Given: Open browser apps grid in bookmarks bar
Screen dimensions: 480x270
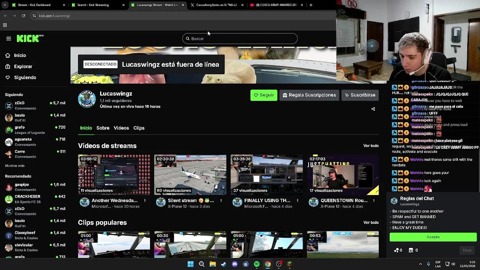Looking at the screenshot, I should 5,25.
